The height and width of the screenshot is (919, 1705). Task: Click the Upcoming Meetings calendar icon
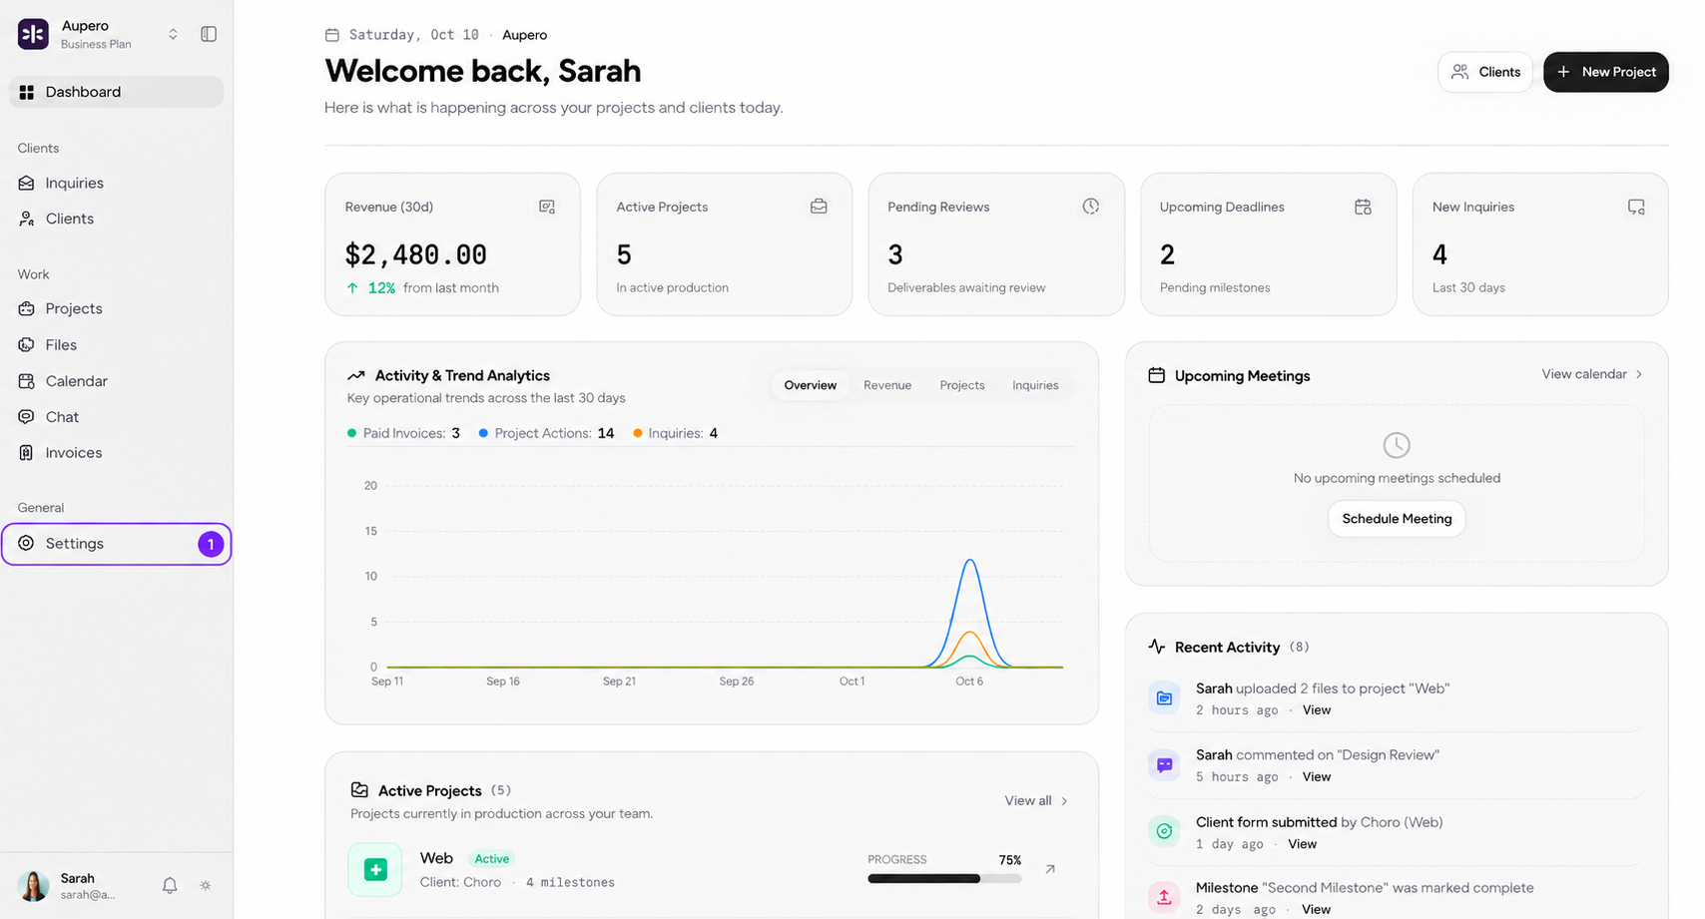point(1157,375)
